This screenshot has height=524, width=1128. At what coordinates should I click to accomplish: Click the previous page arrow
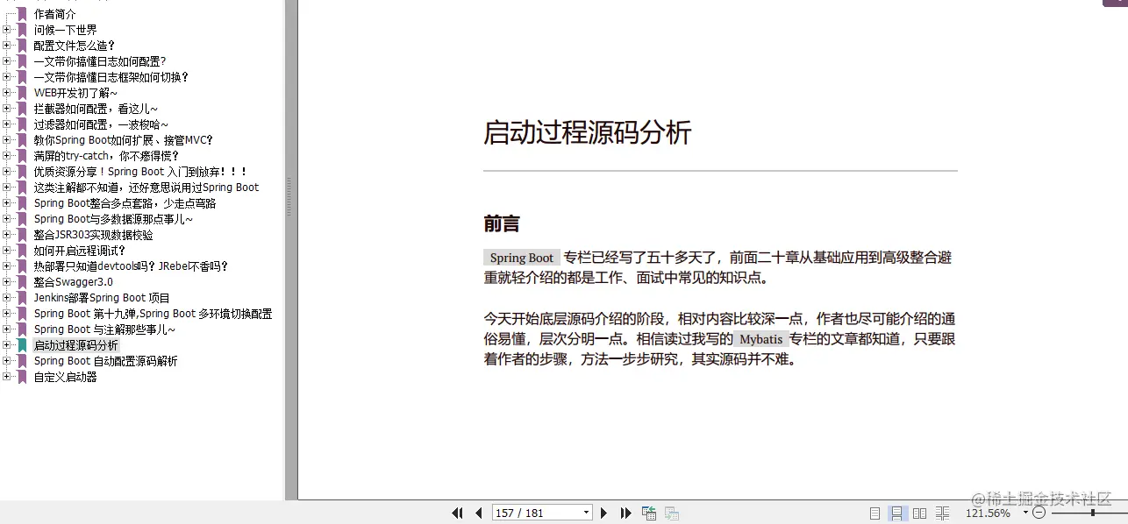pyautogui.click(x=478, y=513)
